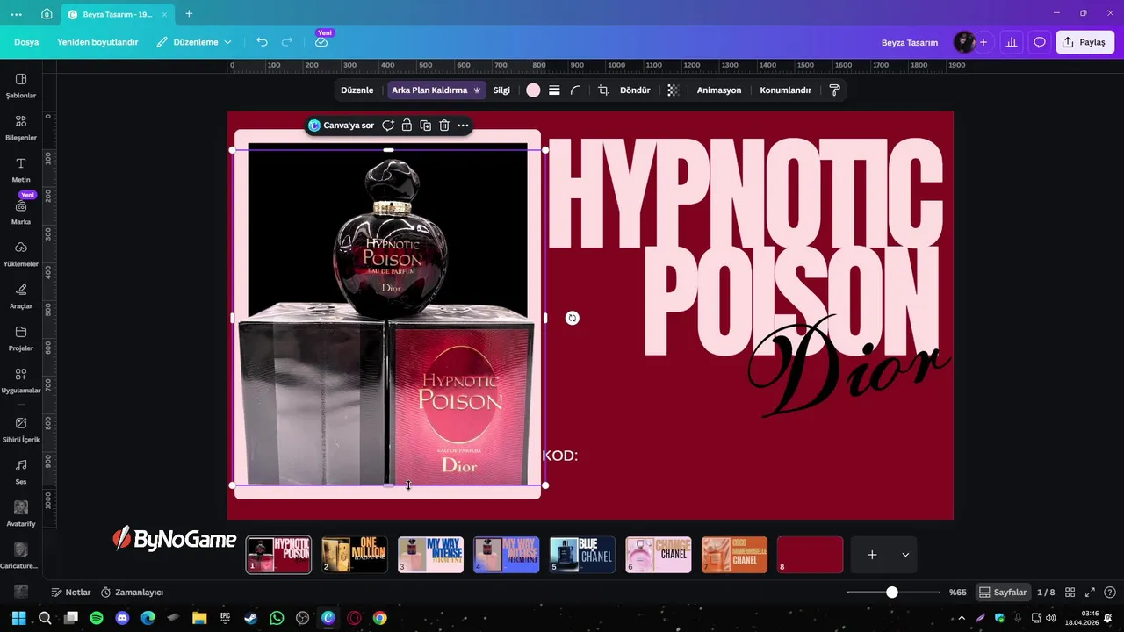Open the Canva home icon
The height and width of the screenshot is (632, 1124).
[47, 14]
